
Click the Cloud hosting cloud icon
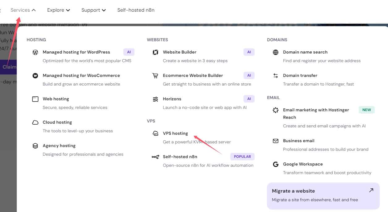tap(35, 122)
